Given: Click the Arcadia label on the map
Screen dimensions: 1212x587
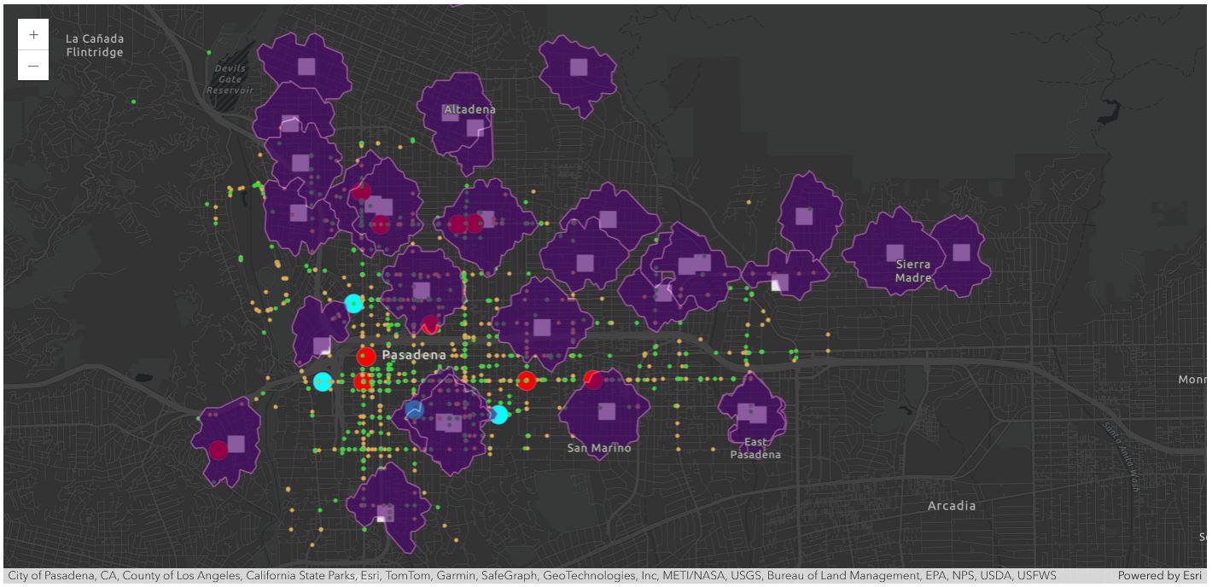Looking at the screenshot, I should point(951,506).
